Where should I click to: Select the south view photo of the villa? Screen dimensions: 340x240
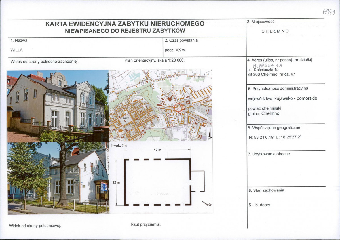point(58,178)
